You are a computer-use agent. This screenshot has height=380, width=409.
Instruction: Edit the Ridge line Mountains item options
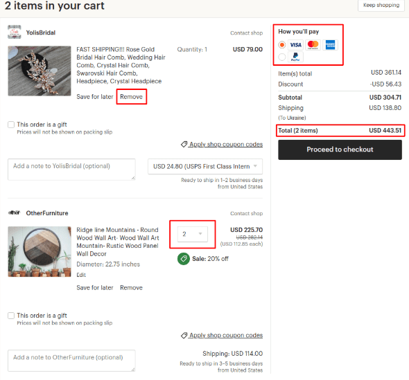(x=81, y=275)
